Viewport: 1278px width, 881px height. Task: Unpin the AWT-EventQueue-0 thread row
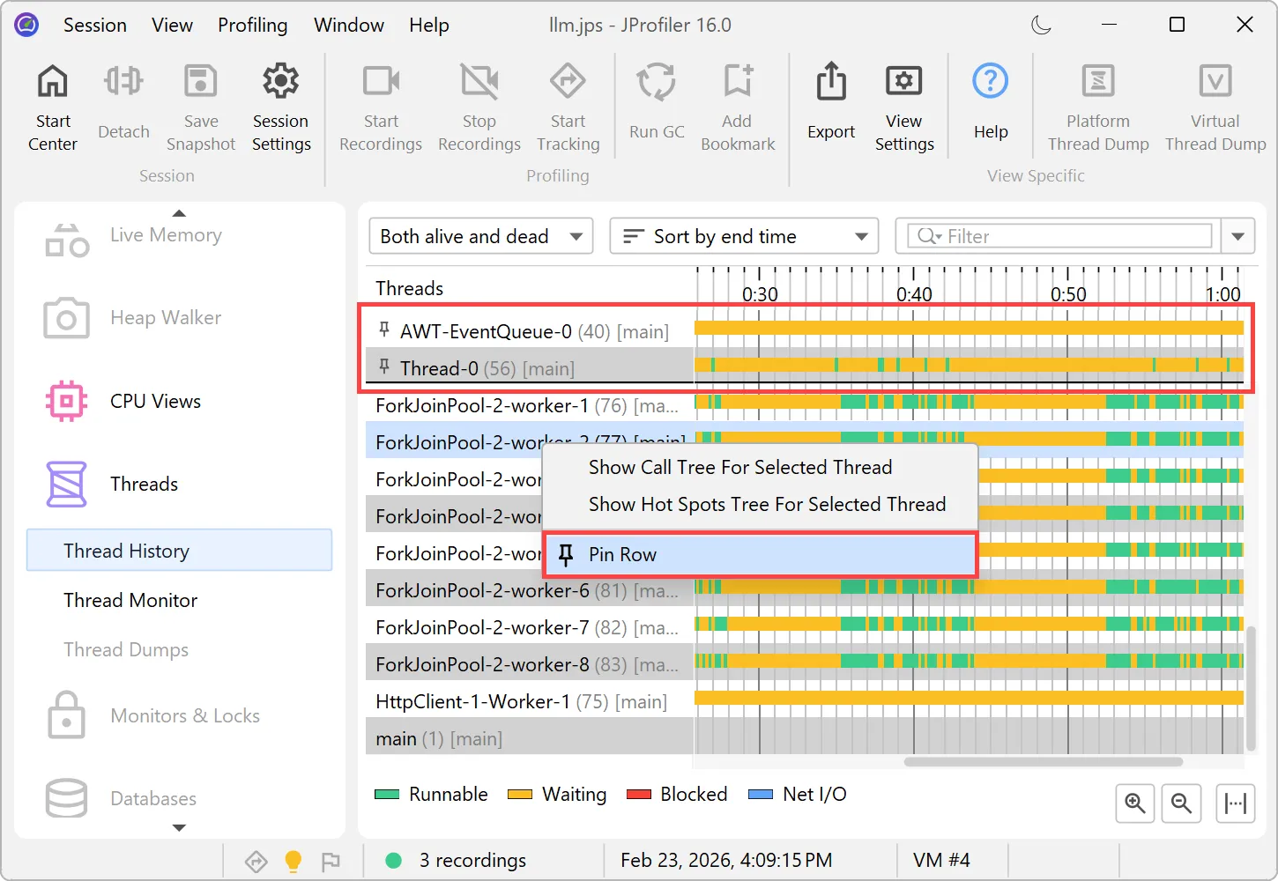pyautogui.click(x=383, y=329)
